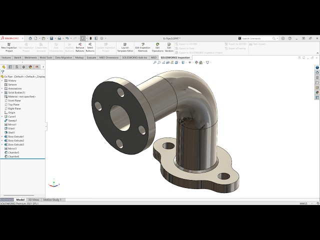
Task: Open the DimXpertManager panel tab
Action: pos(23,67)
